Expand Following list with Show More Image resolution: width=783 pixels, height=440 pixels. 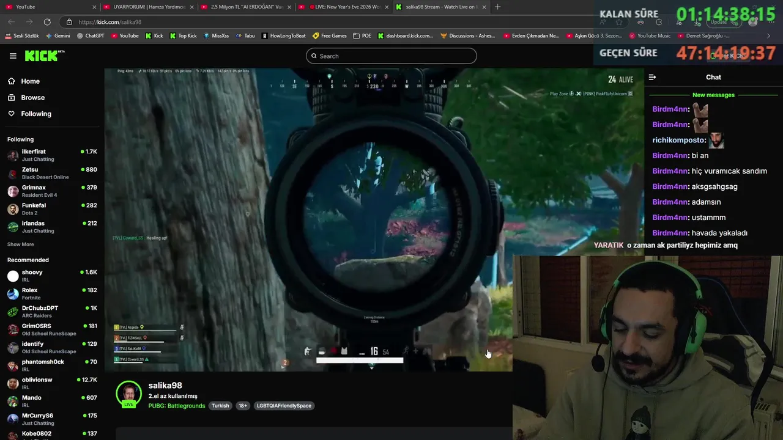(x=21, y=244)
